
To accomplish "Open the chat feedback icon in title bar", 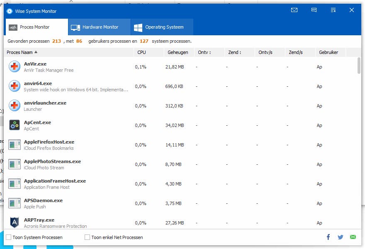I will coord(314,10).
